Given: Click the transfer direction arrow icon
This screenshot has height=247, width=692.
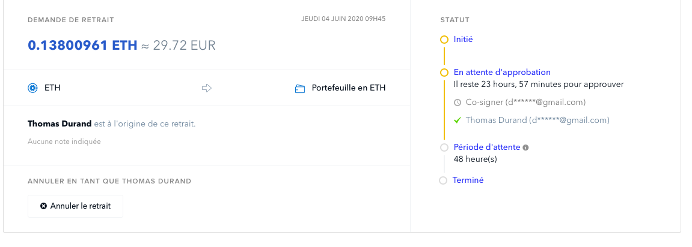Looking at the screenshot, I should point(207,88).
